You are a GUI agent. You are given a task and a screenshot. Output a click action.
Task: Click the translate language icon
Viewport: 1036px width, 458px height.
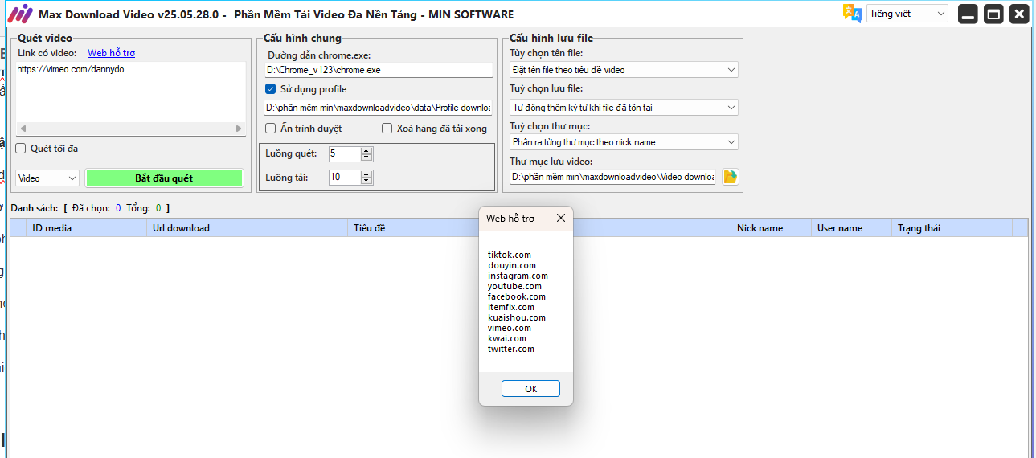852,14
